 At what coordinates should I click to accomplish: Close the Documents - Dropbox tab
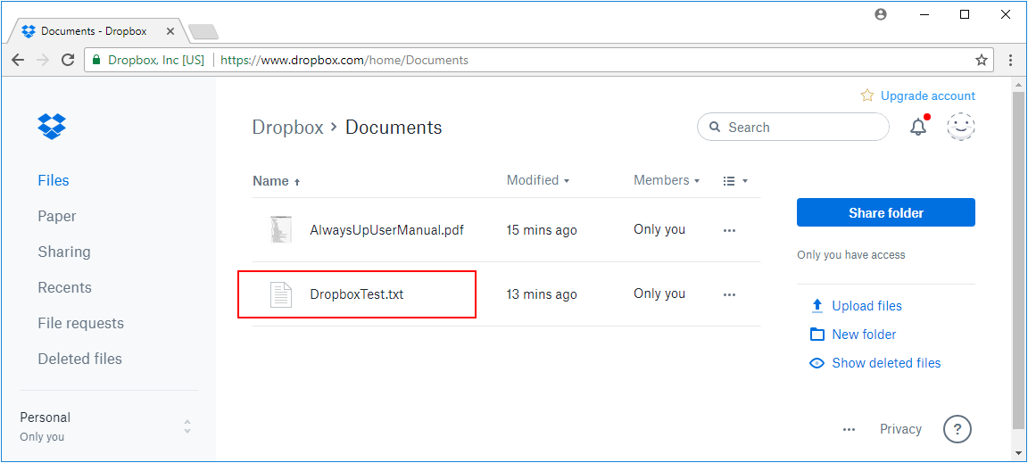[170, 31]
